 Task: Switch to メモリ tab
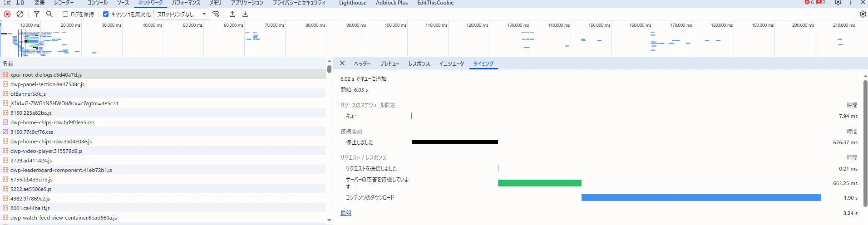216,3
